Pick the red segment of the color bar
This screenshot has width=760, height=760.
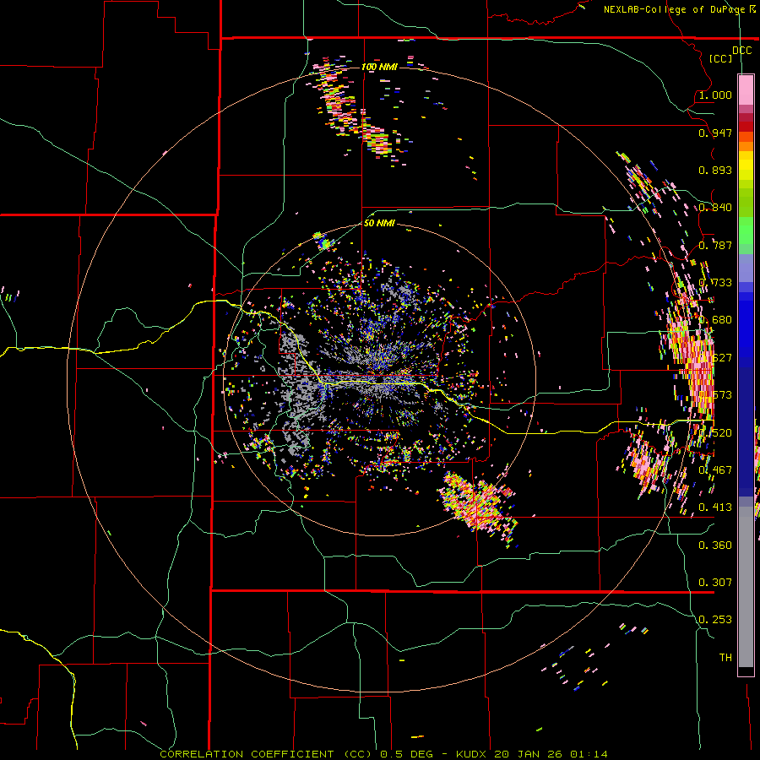pos(746,126)
